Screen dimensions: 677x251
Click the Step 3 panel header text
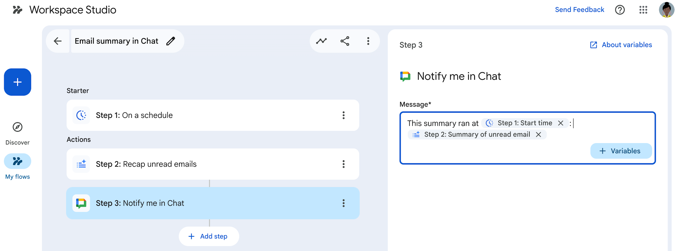pyautogui.click(x=411, y=45)
